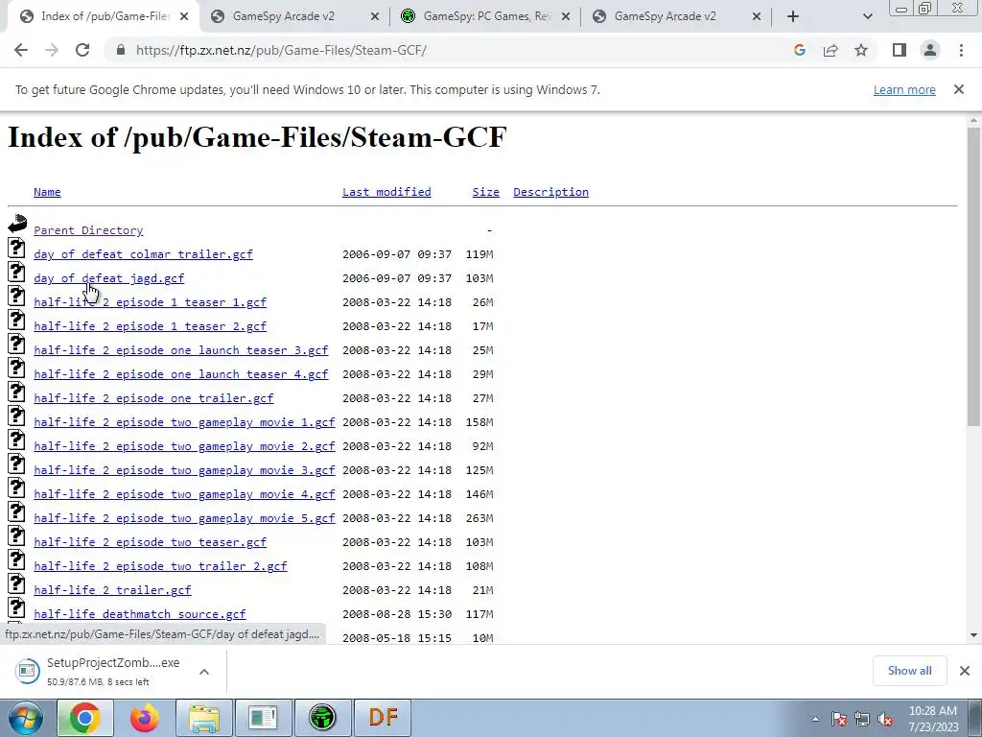
Task: Click the padlock site info icon
Action: (121, 50)
